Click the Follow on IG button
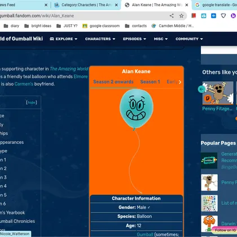The width and height of the screenshot is (237, 237). click(224, 230)
